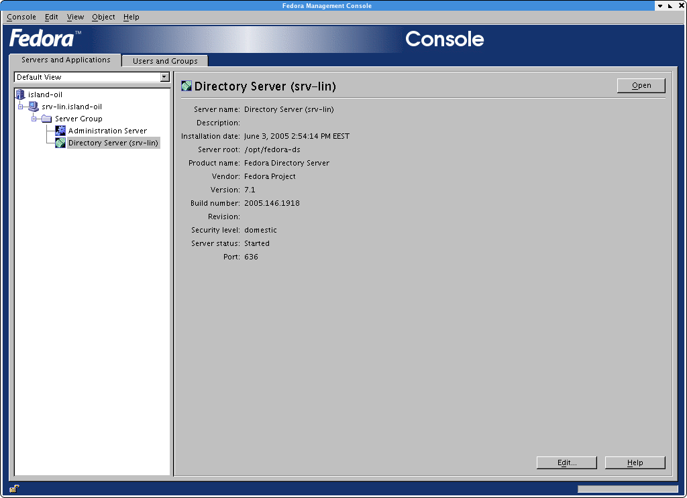Collapse the srv-lin.island-oil tree node

click(20, 107)
